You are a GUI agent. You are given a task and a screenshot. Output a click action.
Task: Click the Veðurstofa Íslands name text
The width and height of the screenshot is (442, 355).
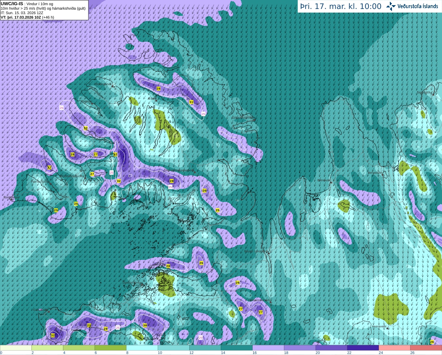point(418,6)
